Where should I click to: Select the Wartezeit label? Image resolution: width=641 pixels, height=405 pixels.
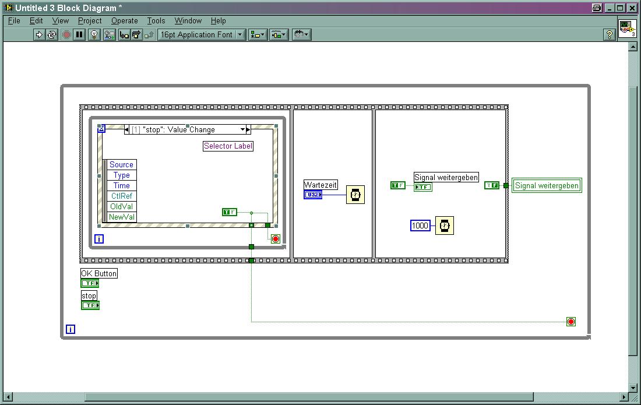pos(320,185)
